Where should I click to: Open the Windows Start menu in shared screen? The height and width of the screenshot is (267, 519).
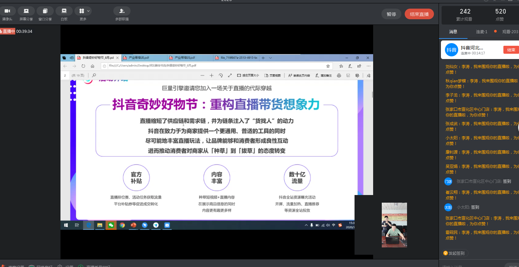pos(66,225)
